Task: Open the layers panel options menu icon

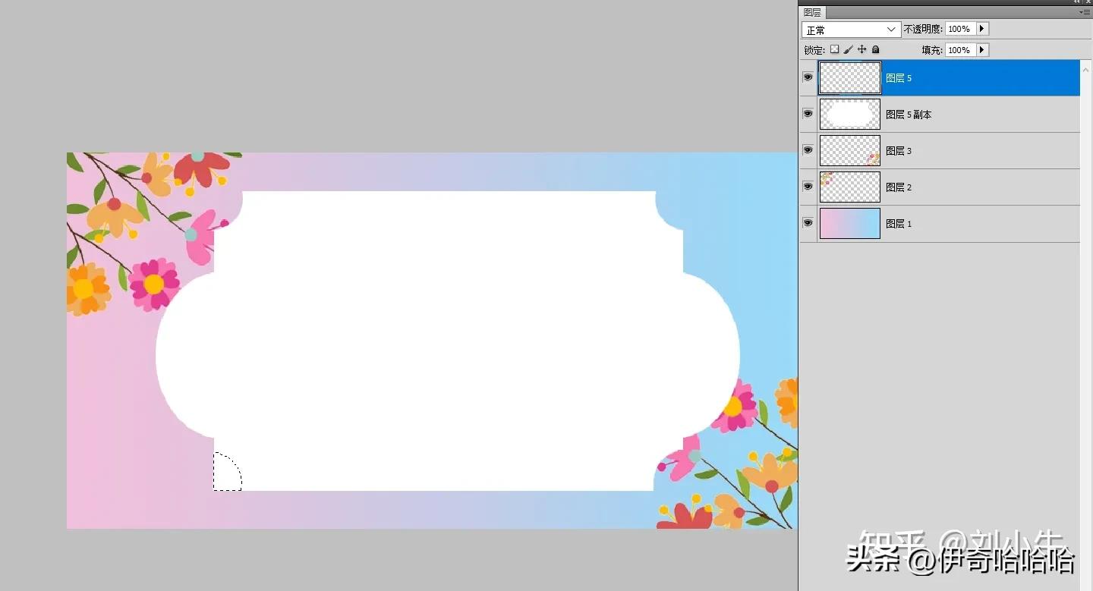Action: (1085, 12)
